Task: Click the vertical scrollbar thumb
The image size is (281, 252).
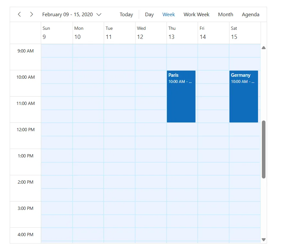Action: pos(263,149)
